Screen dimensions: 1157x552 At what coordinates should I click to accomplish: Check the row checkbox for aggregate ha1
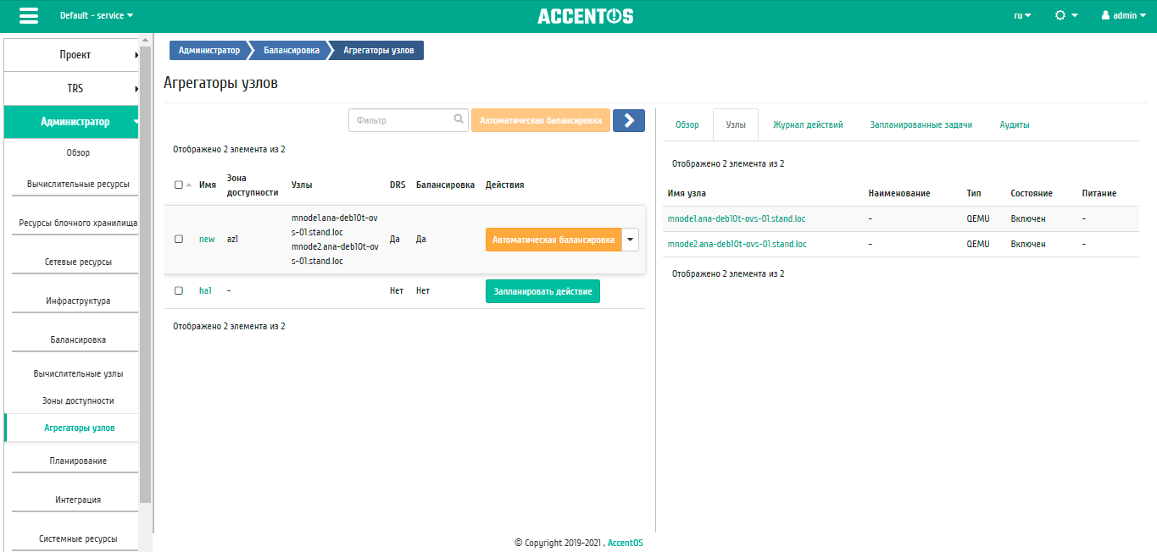click(178, 290)
